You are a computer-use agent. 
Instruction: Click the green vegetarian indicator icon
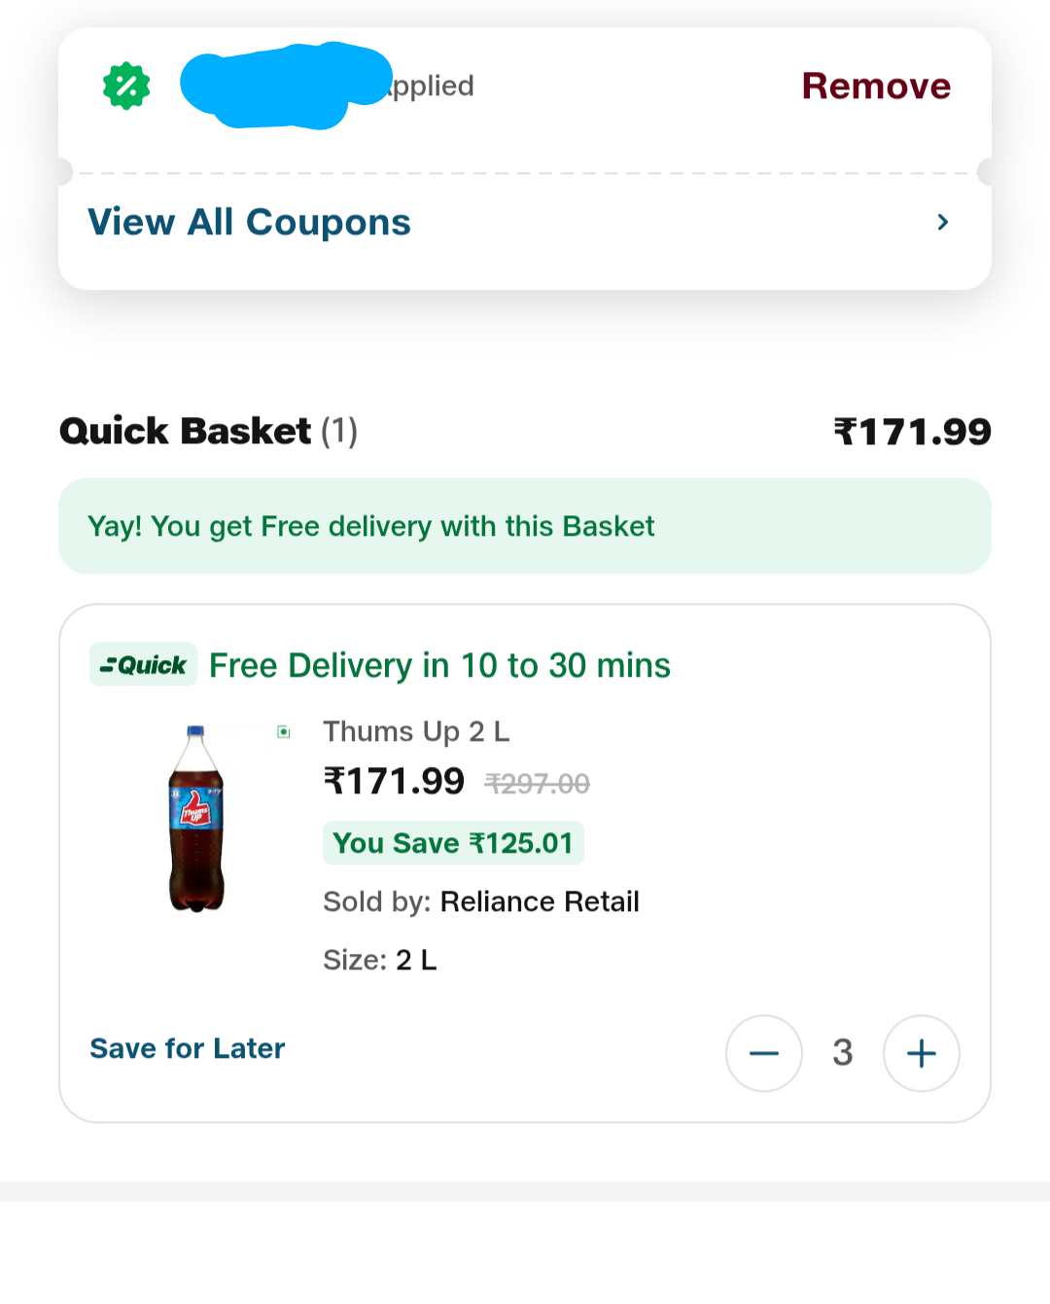click(x=284, y=731)
